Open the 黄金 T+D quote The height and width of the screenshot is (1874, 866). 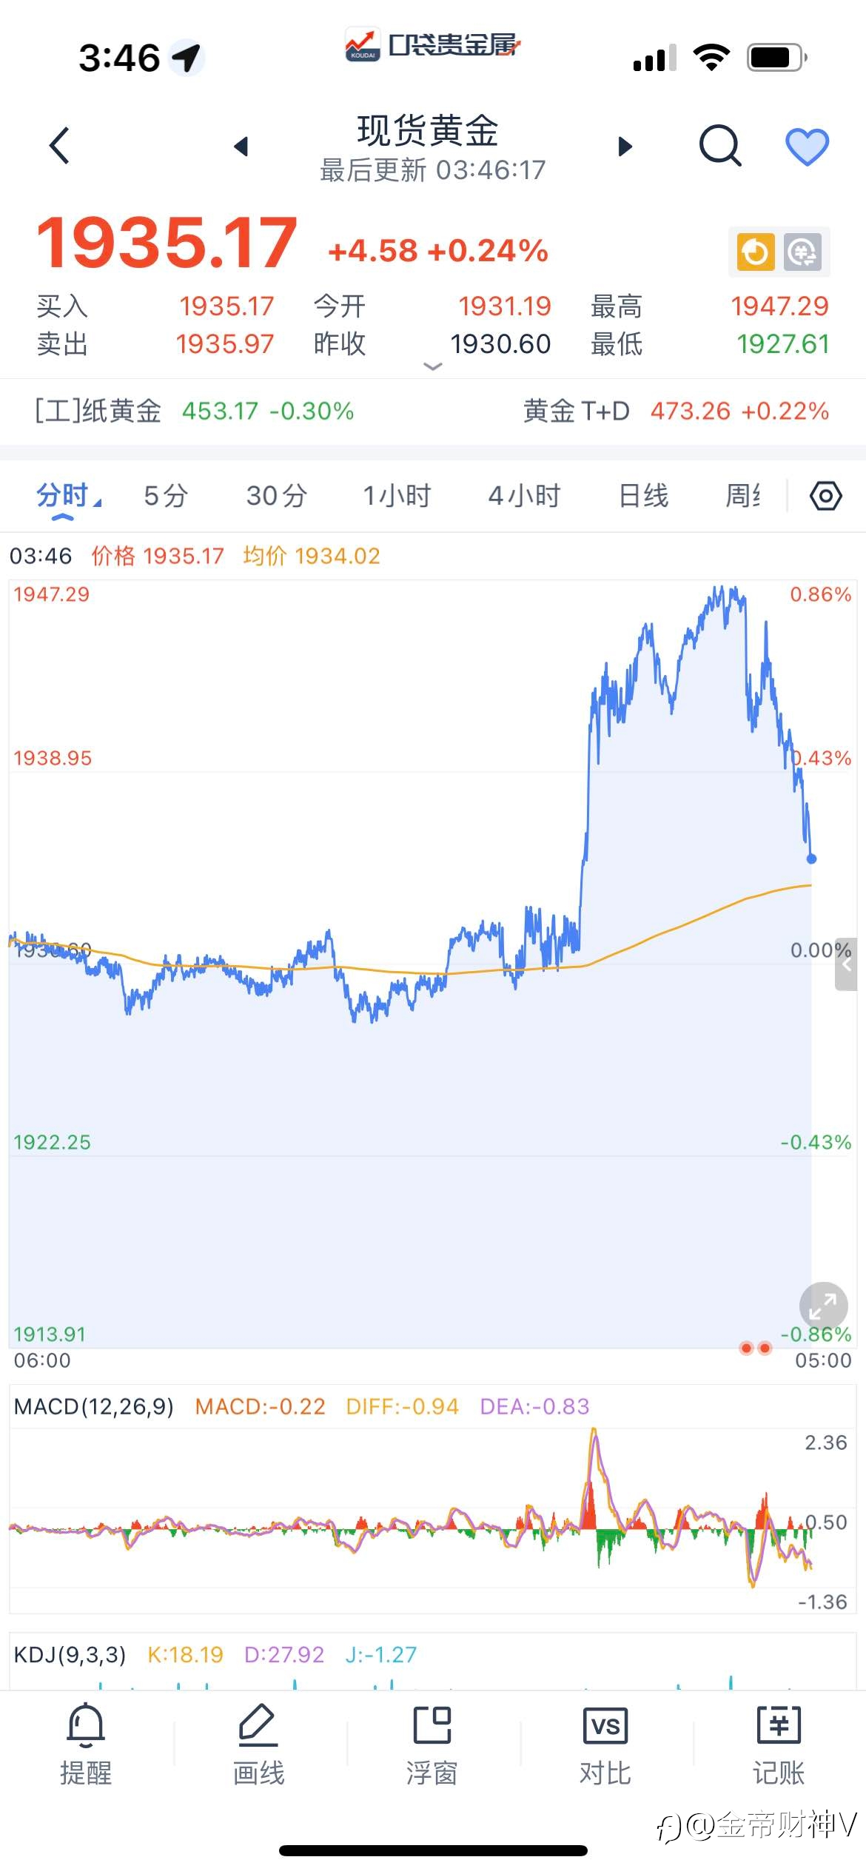point(676,411)
